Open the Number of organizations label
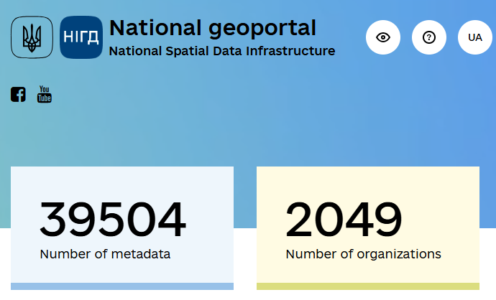The width and height of the screenshot is (496, 300). [x=364, y=254]
